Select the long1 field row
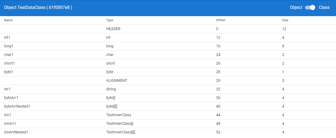 [168, 46]
